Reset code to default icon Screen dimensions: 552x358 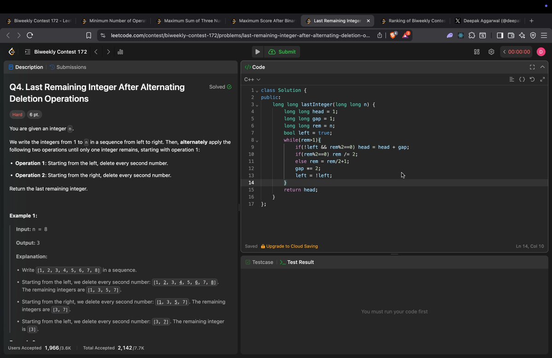coord(532,80)
